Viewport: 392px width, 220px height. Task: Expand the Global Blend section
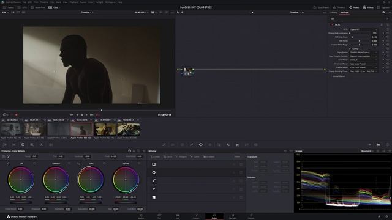(x=338, y=76)
